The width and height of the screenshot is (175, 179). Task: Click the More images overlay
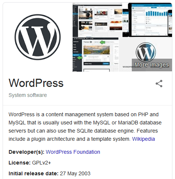152,65
